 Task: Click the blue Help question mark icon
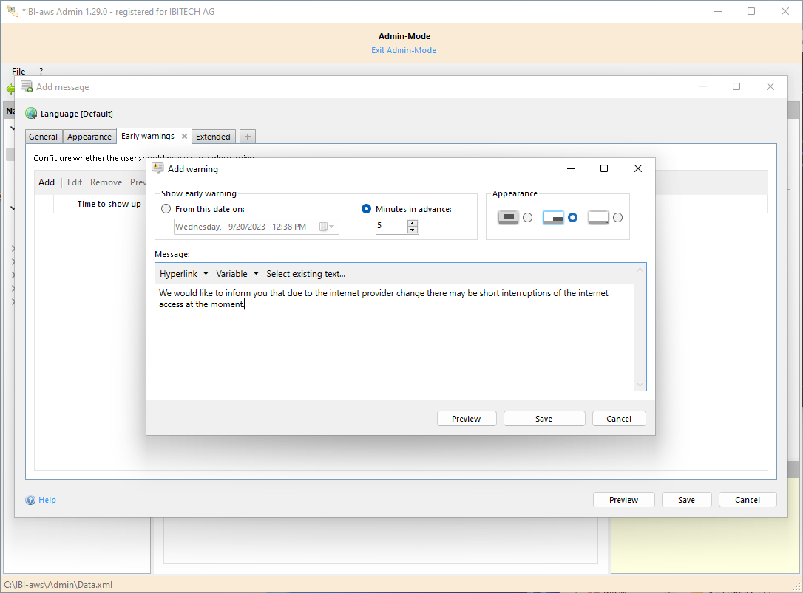tap(30, 500)
